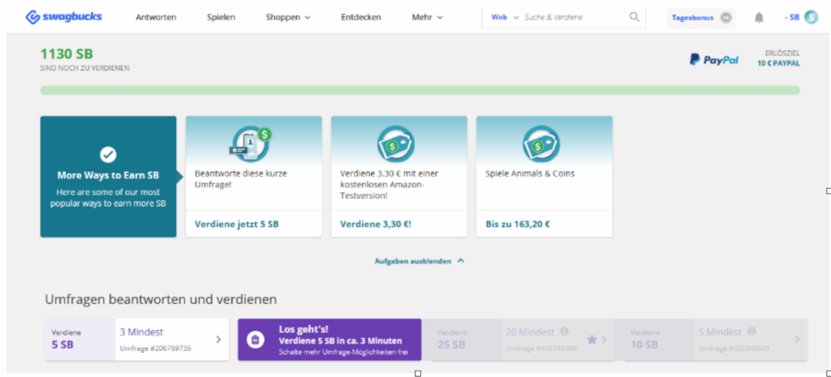Click the Amazon-Testversion offer tag icon
The image size is (831, 377).
click(x=398, y=144)
